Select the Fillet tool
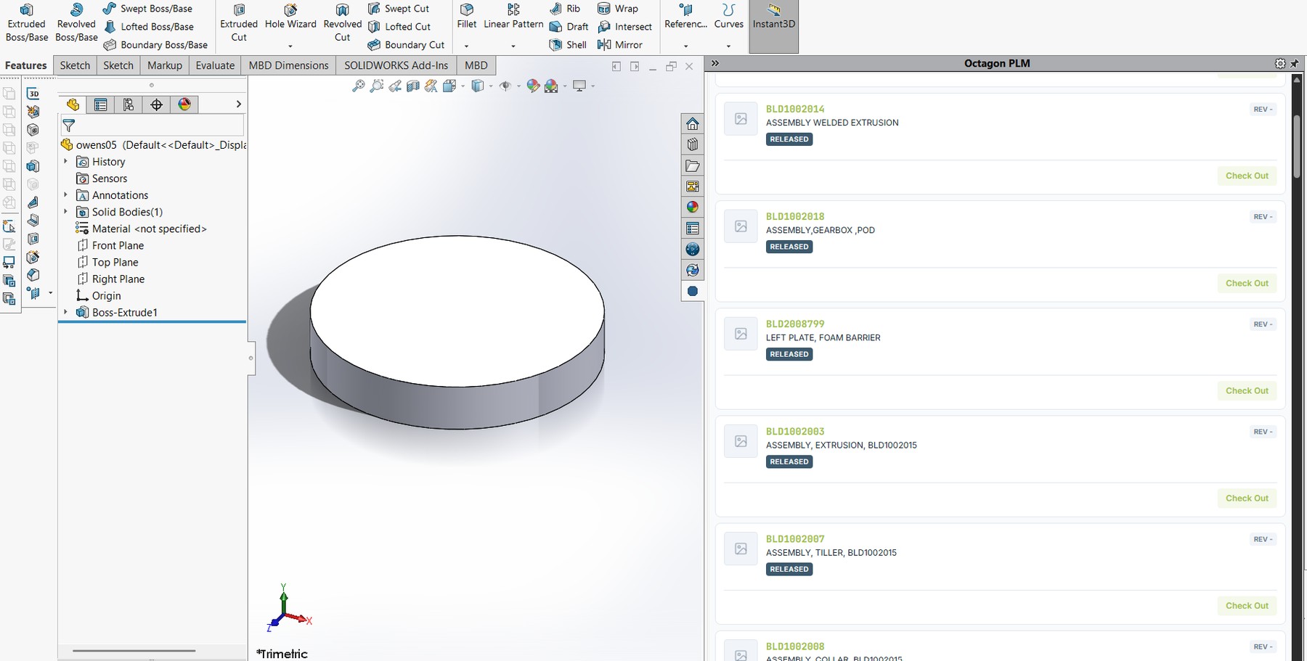 coord(467,17)
